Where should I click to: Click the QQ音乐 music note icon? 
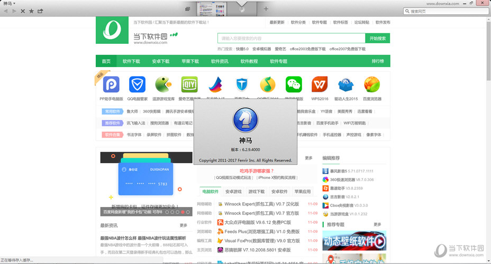pos(268,84)
